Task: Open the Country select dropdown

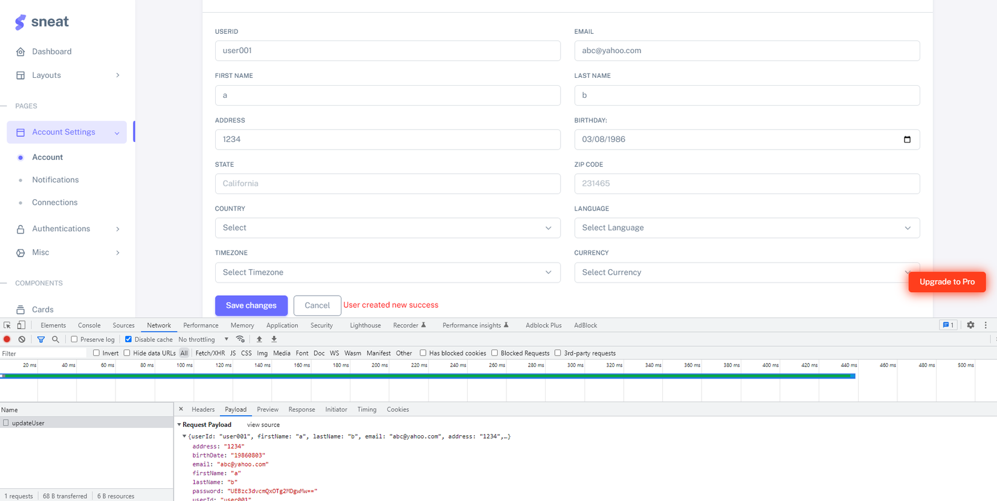Action: [x=388, y=228]
